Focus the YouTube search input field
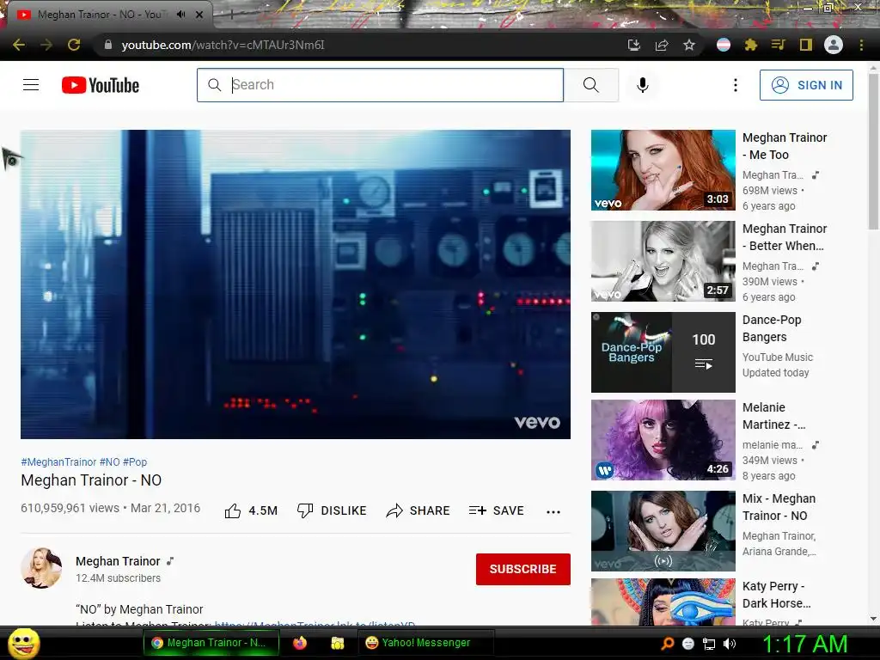 point(380,85)
